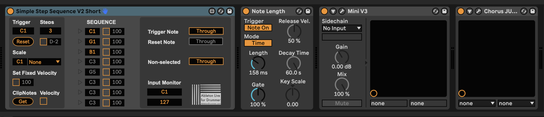The image size is (544, 117).
Task: Toggle Note Length device activator
Action: (246, 11)
